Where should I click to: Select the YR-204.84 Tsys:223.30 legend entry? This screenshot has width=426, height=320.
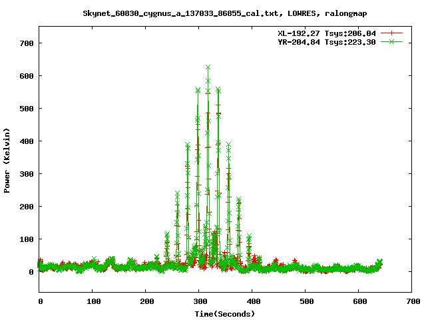pos(326,41)
